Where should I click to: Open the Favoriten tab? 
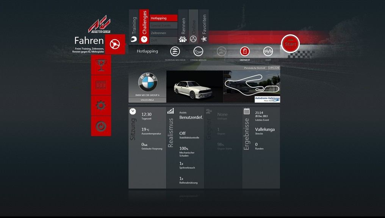pyautogui.click(x=204, y=26)
